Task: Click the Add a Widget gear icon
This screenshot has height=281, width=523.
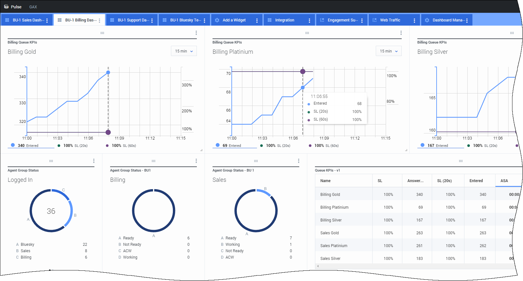Action: (217, 20)
